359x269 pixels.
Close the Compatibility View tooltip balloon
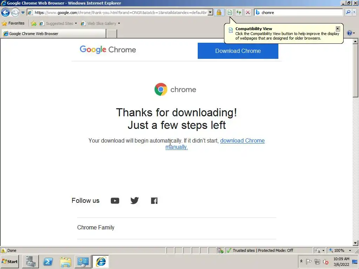click(x=338, y=29)
